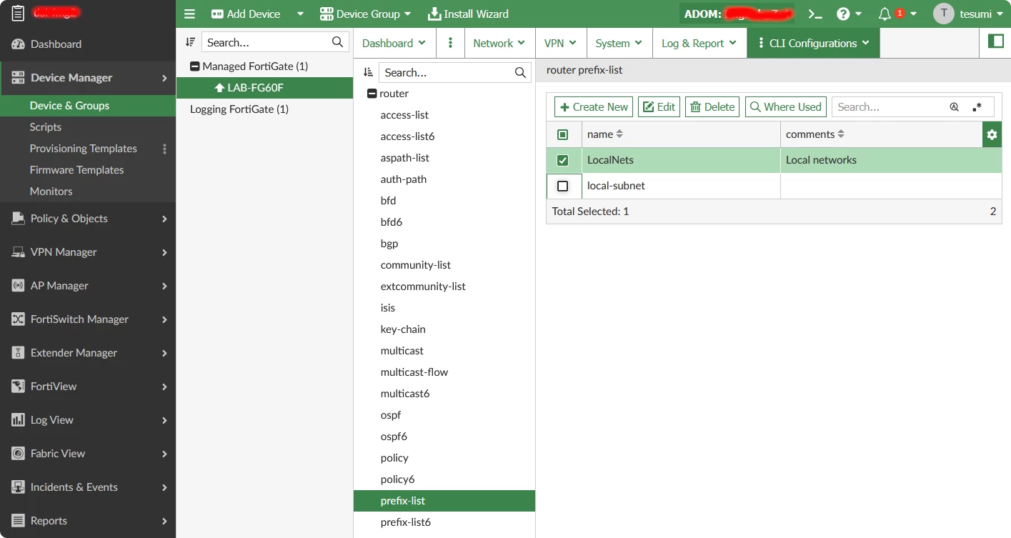Open the System tab dropdown
The image size is (1011, 538).
(x=619, y=43)
